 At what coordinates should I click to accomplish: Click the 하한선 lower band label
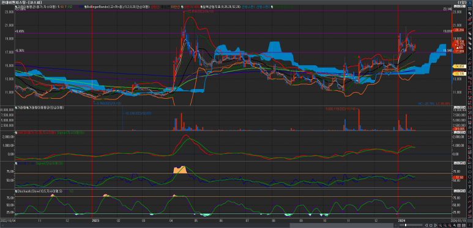tap(176, 7)
